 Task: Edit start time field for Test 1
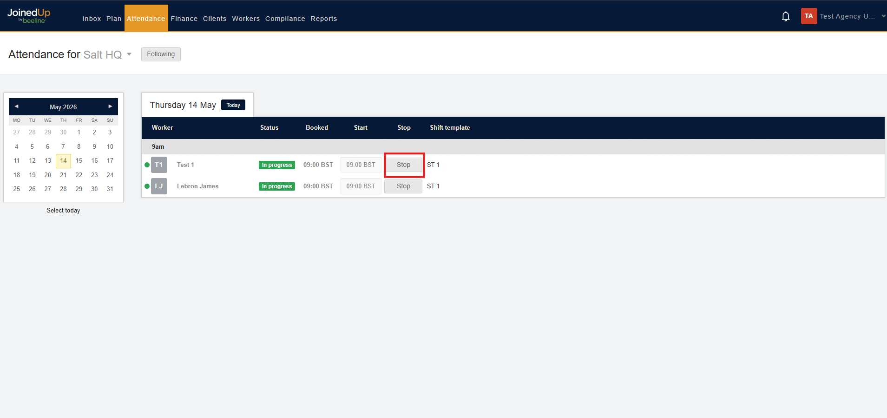(x=361, y=165)
